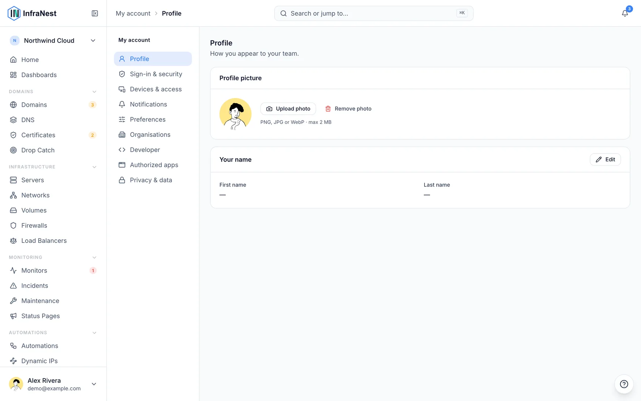Open Domains with badge 3
This screenshot has width=641, height=401.
tap(53, 105)
